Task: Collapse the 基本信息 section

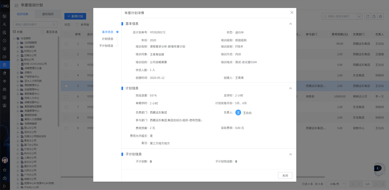Action: click(291, 24)
